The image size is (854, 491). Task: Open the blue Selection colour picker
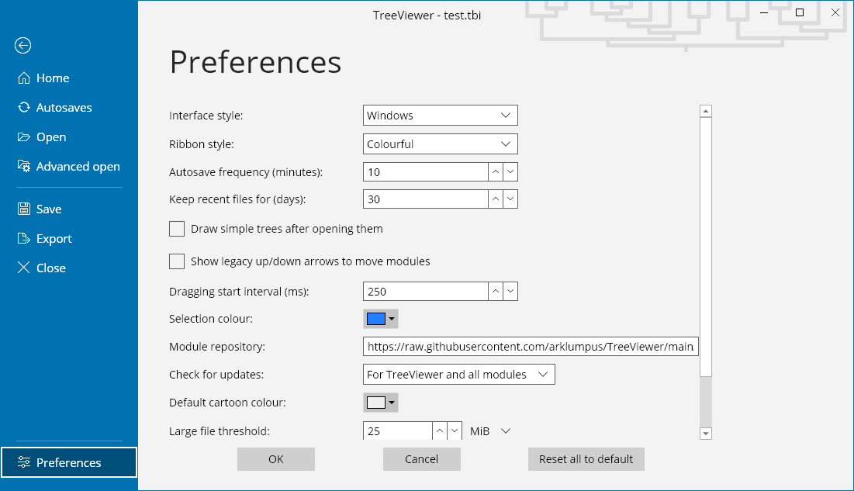click(380, 319)
